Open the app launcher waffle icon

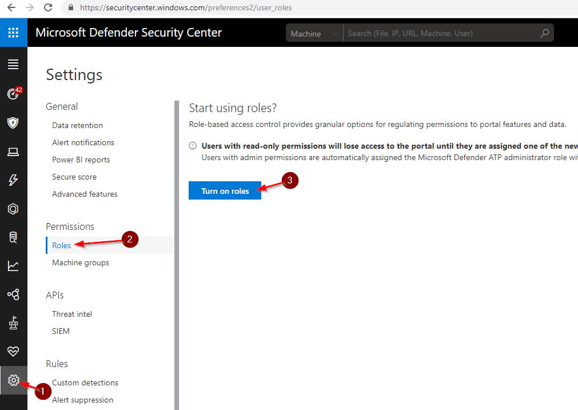tap(13, 33)
